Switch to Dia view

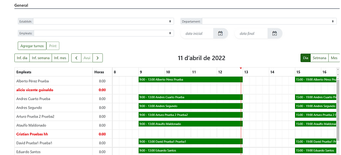[306, 58]
